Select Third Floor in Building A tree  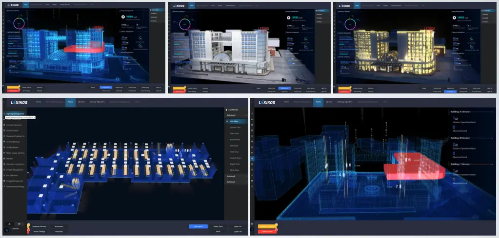tap(236, 133)
